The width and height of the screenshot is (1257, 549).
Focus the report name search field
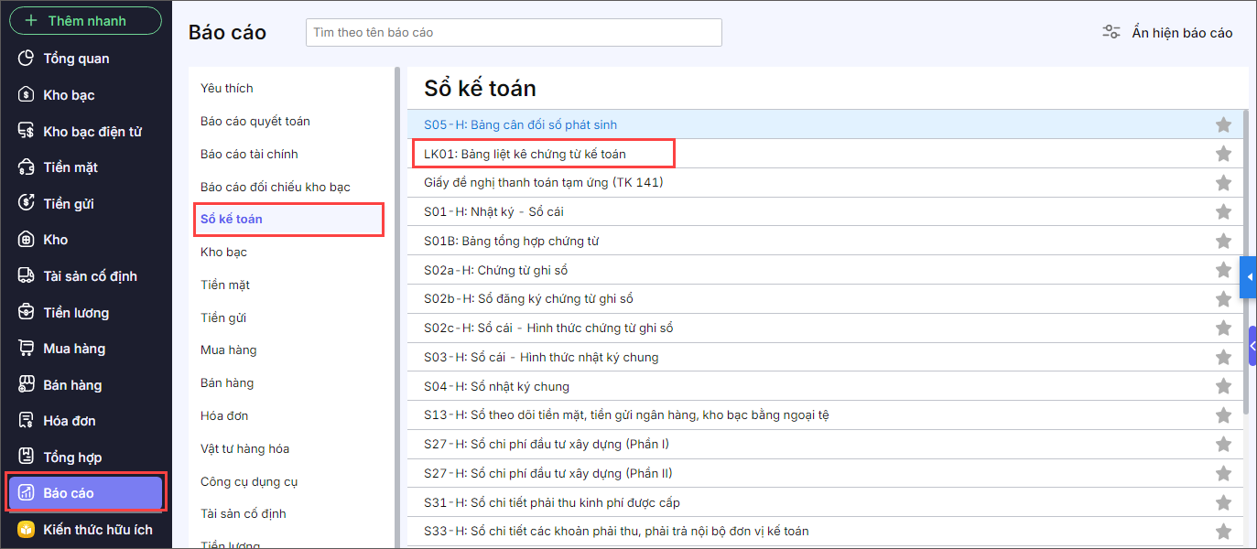(x=514, y=32)
